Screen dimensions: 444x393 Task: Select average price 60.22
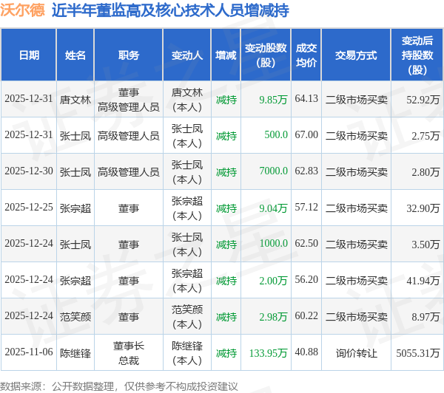click(306, 316)
